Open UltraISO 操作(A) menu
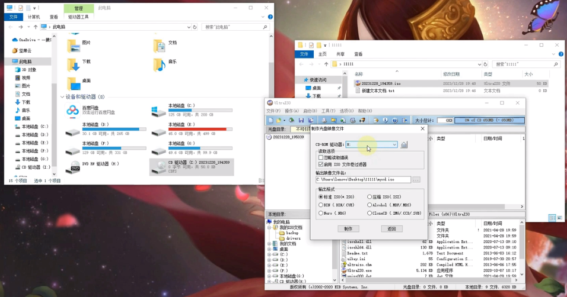The image size is (567, 297). click(x=292, y=111)
